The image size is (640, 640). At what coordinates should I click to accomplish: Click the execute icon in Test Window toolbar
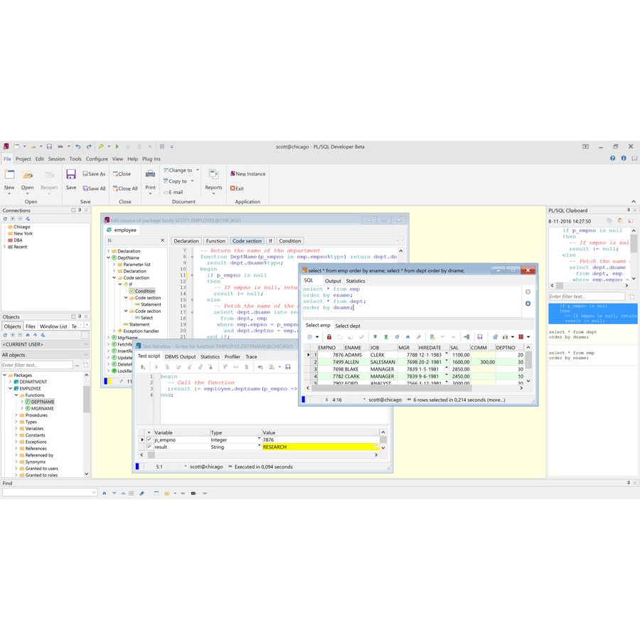click(143, 367)
